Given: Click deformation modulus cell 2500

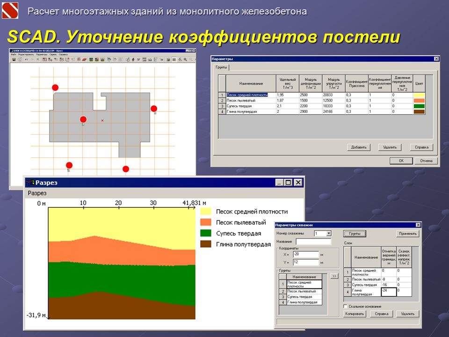Looking at the screenshot, I should 311,95.
